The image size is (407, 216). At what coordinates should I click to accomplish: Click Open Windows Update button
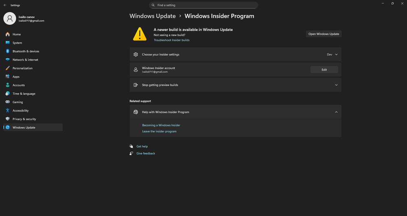tap(323, 34)
